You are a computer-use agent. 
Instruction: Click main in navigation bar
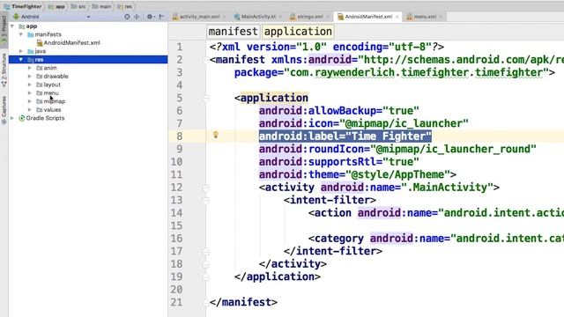pyautogui.click(x=105, y=6)
